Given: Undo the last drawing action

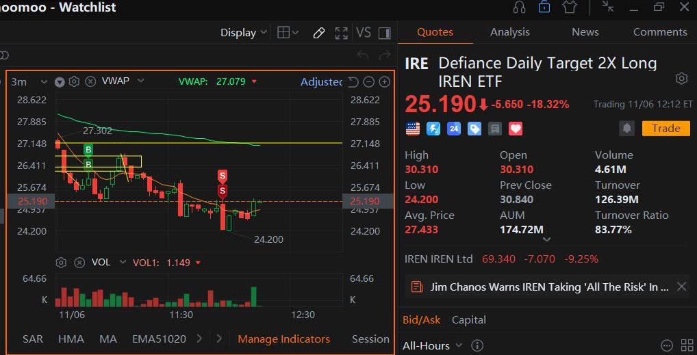Looking at the screenshot, I should point(363,55).
